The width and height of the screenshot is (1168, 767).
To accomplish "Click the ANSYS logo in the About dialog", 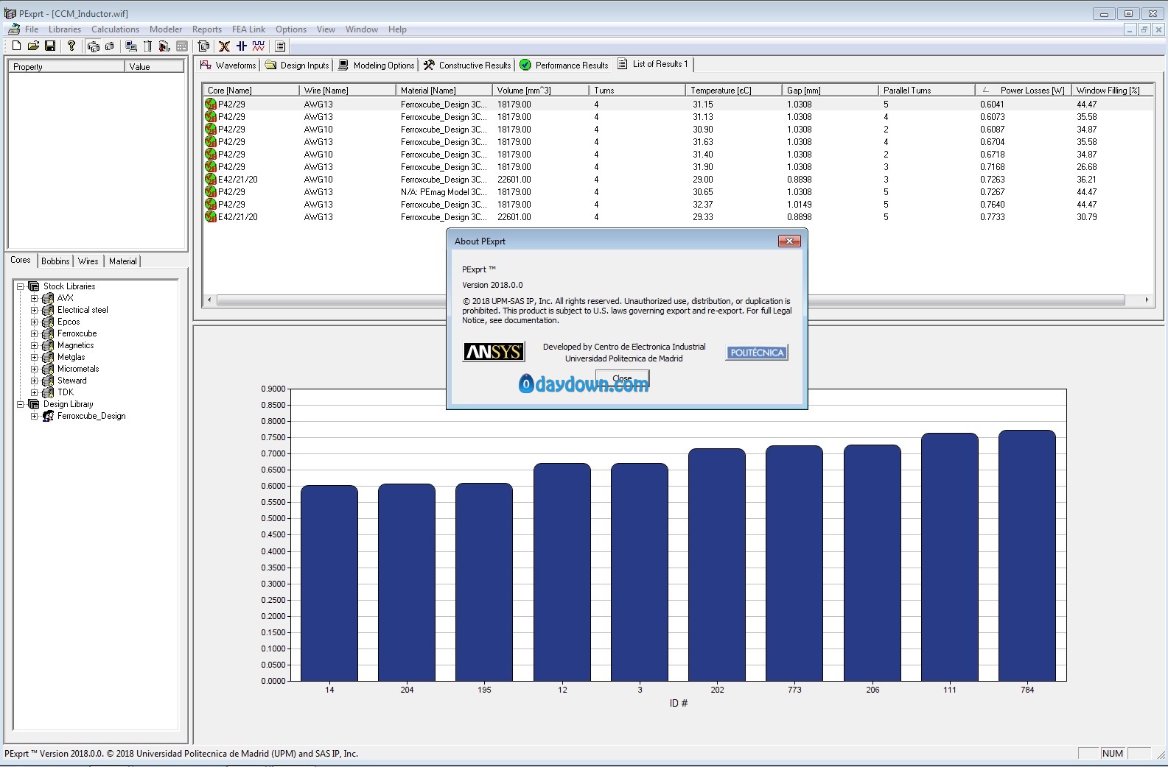I will click(494, 352).
